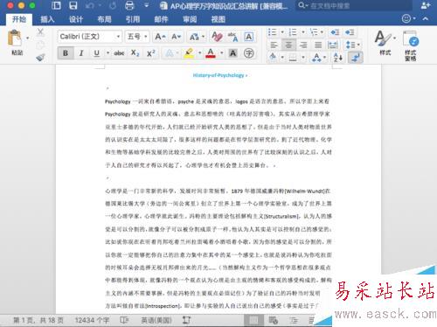The width and height of the screenshot is (437, 327).
Task: Open the 插入 ribbon tab
Action: click(47, 19)
